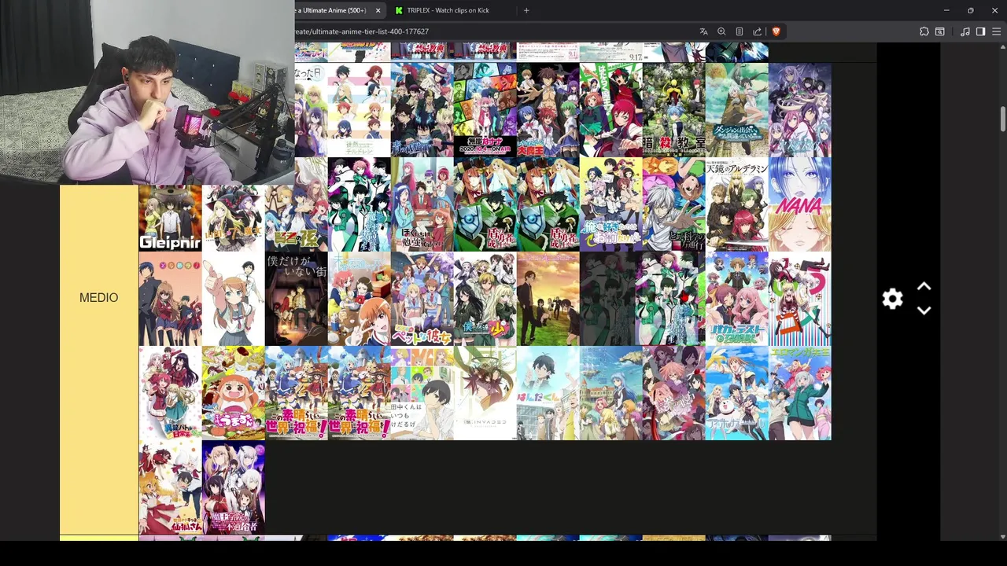
Task: Select the We Never Learn thumbnail
Action: click(x=422, y=204)
